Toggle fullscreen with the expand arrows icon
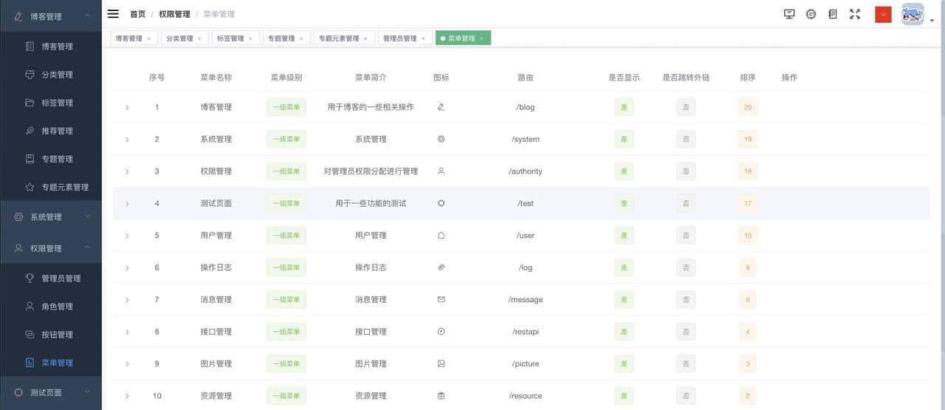This screenshot has width=945, height=410. pos(855,14)
